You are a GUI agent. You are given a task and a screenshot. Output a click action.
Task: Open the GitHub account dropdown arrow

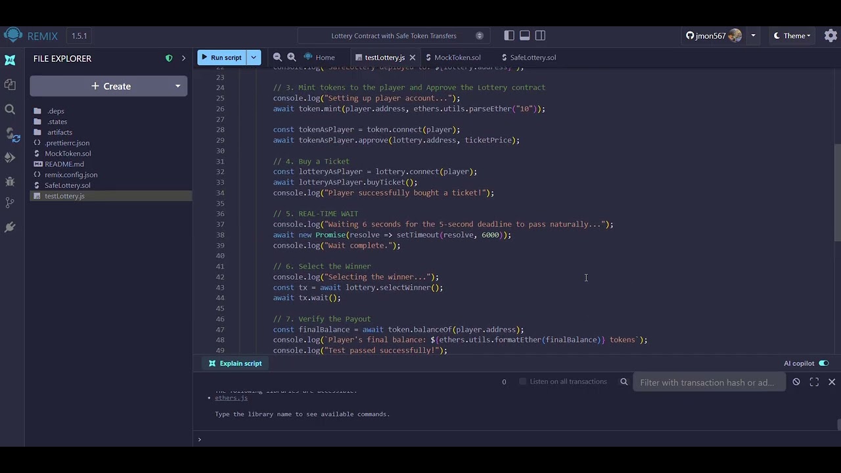[753, 35]
